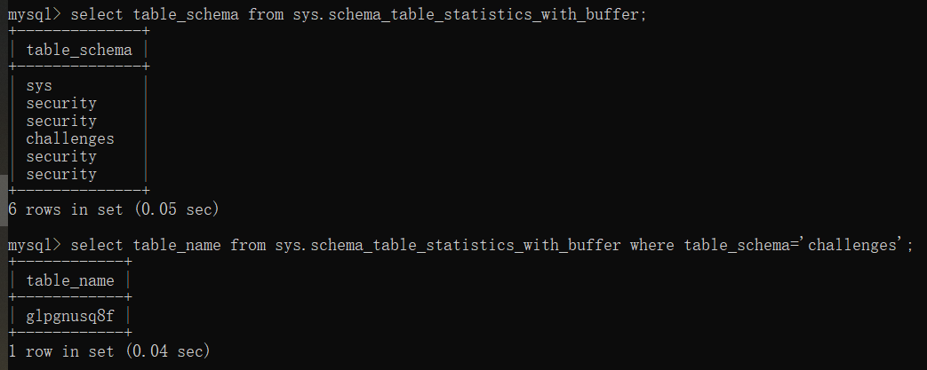Select the sys row in results

click(39, 86)
